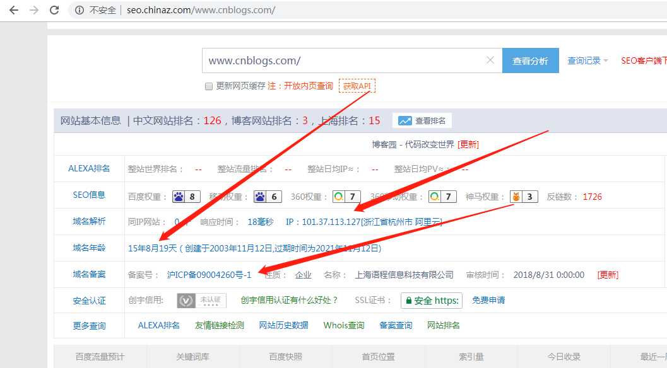This screenshot has width=667, height=368.
Task: Click the 更新 link after 审核时间
Action: point(608,275)
